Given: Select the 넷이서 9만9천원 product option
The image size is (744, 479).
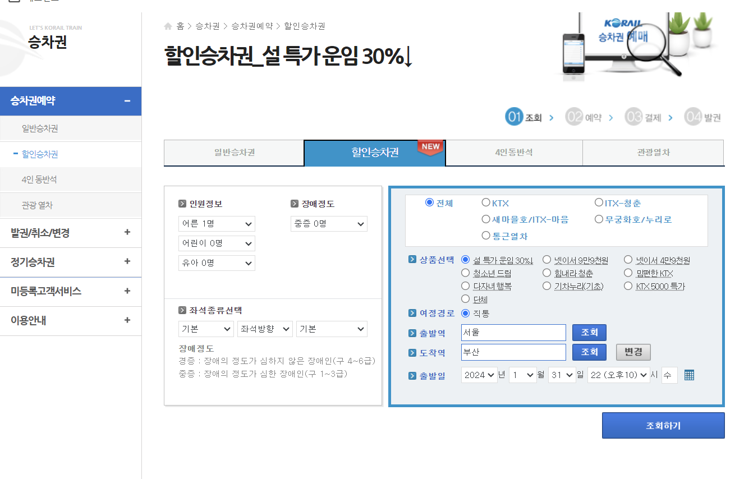Looking at the screenshot, I should pyautogui.click(x=546, y=259).
